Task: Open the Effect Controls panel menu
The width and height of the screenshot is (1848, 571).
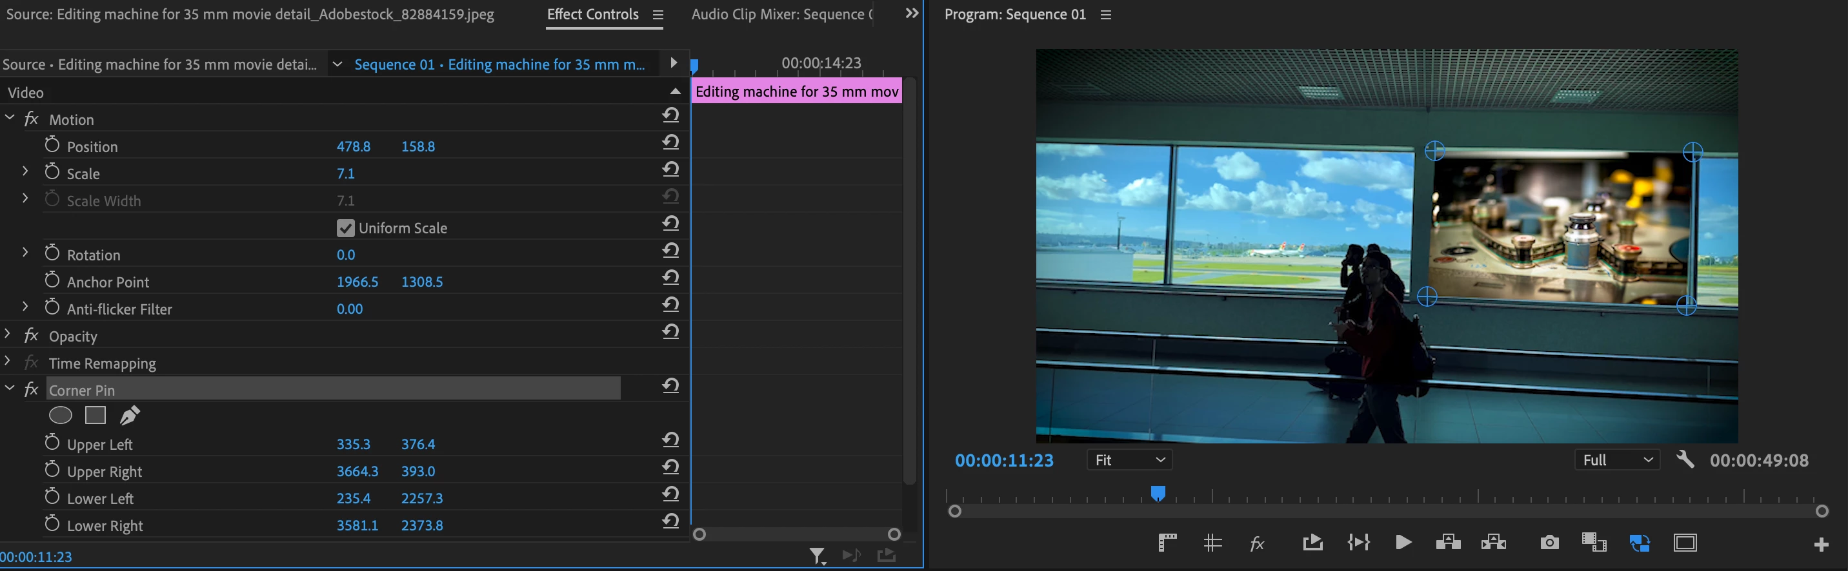Action: click(658, 14)
